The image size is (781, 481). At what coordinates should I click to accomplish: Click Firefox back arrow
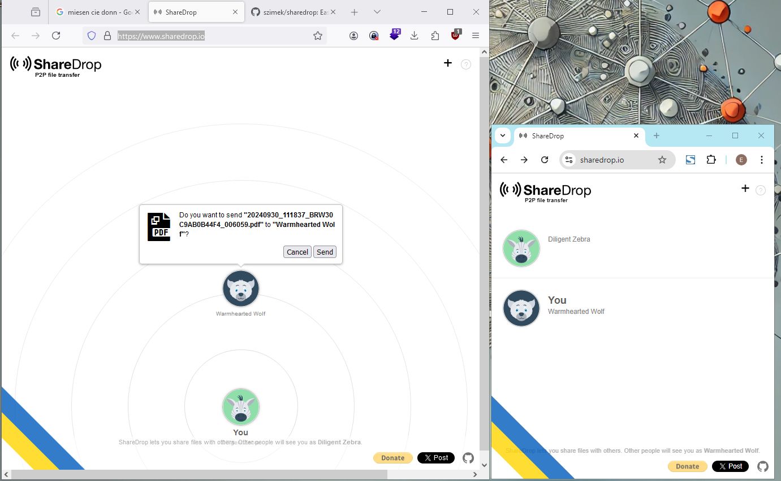coord(15,36)
